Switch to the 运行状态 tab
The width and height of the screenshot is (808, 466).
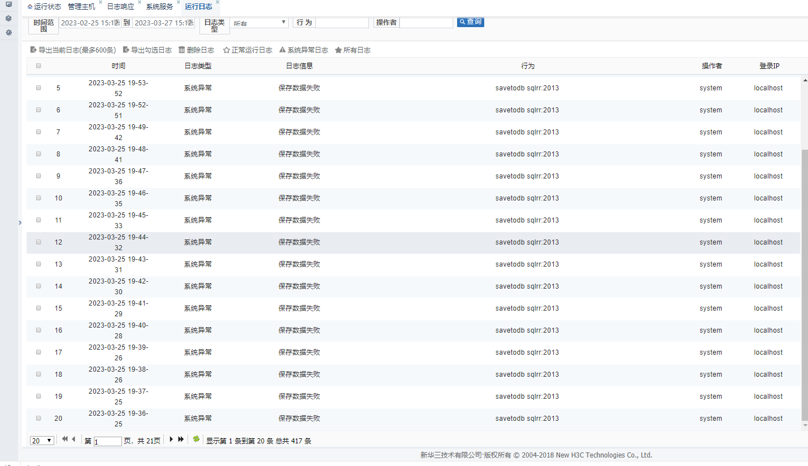45,7
